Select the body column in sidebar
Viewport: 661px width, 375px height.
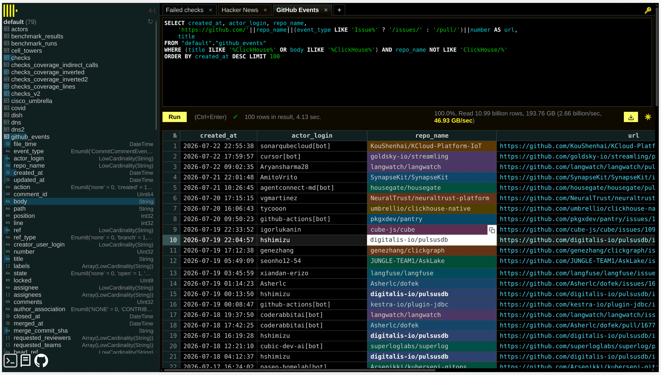79,202
